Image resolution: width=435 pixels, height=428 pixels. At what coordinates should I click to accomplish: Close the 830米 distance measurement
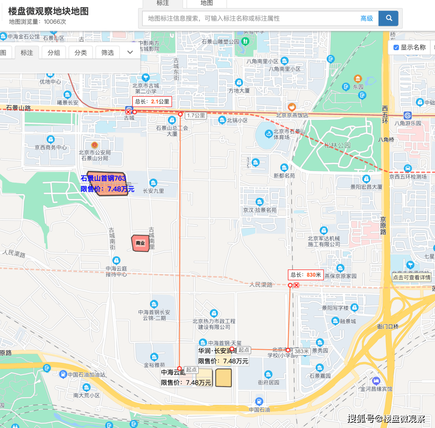click(x=296, y=285)
